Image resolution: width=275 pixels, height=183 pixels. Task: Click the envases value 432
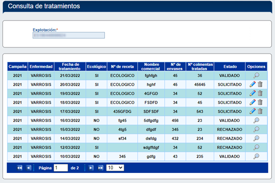175,139
